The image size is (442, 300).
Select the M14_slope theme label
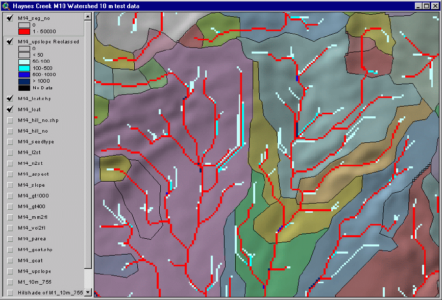tap(31, 185)
